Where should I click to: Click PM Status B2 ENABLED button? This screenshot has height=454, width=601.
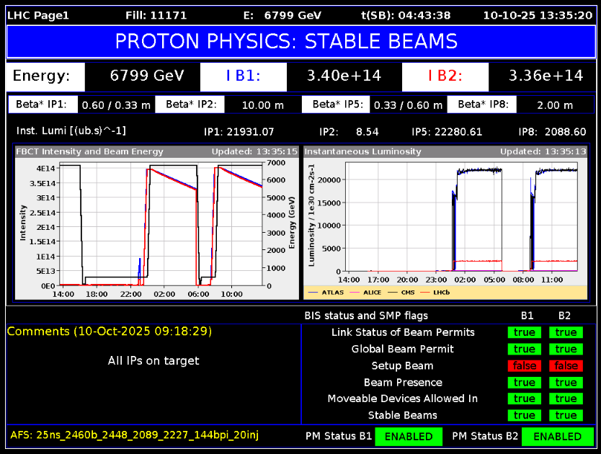556,436
